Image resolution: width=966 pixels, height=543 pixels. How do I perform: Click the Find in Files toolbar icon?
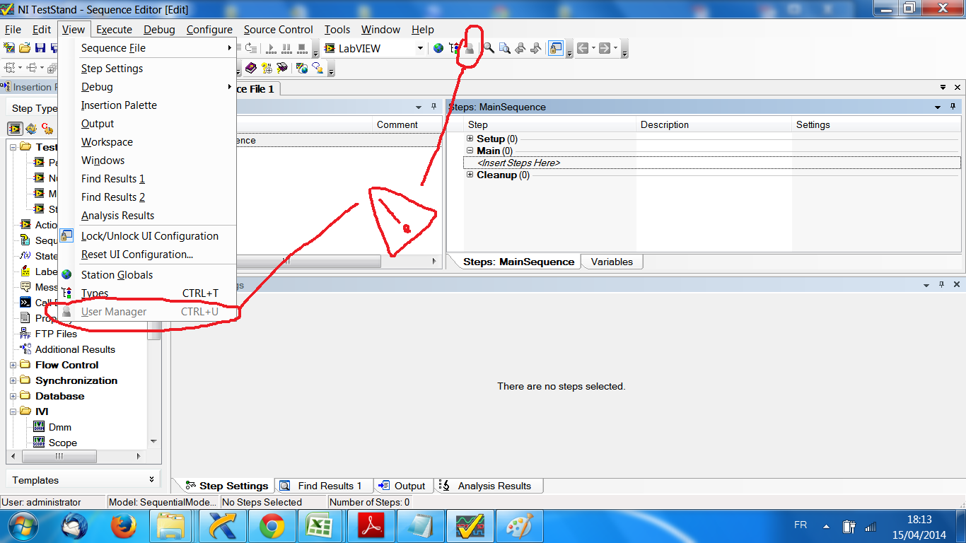(x=504, y=48)
